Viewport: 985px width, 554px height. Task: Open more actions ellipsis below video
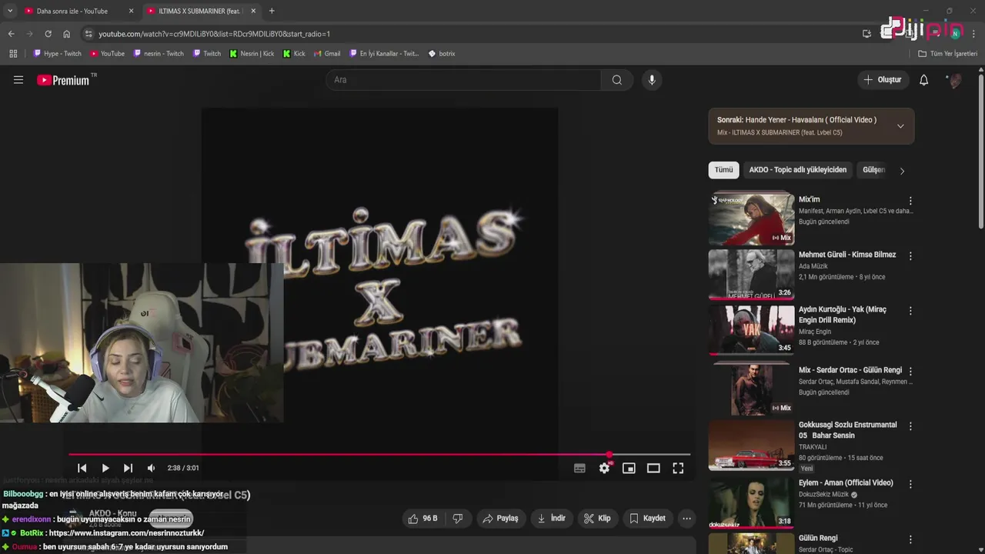(687, 519)
